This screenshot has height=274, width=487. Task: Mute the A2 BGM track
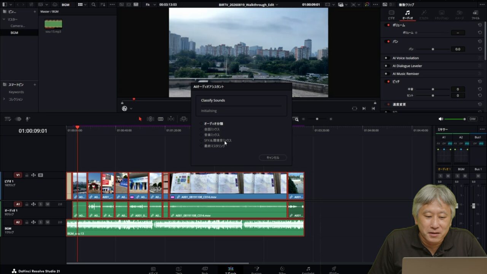point(48,222)
